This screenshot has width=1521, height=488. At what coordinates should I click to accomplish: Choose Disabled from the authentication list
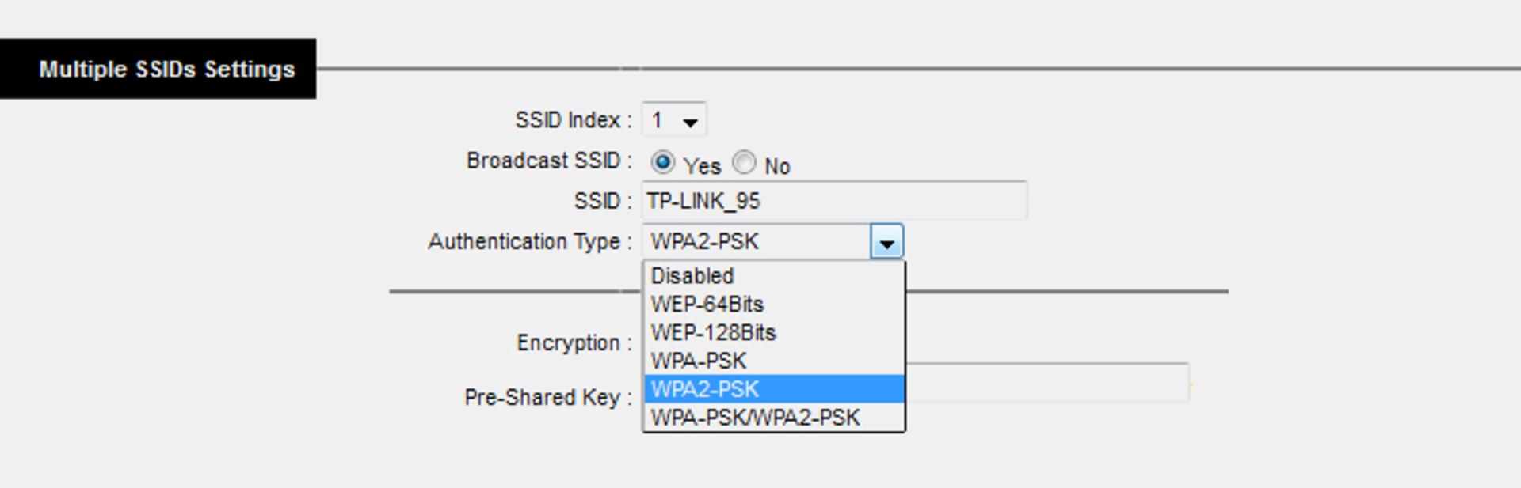774,276
